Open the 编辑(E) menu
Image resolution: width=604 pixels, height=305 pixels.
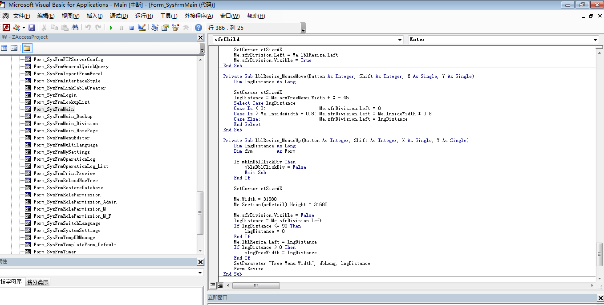(46, 16)
